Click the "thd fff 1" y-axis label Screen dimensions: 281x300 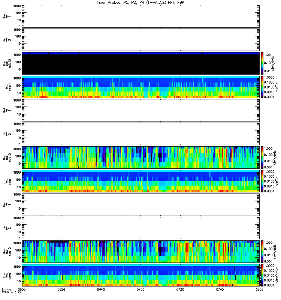[x=7, y=110]
